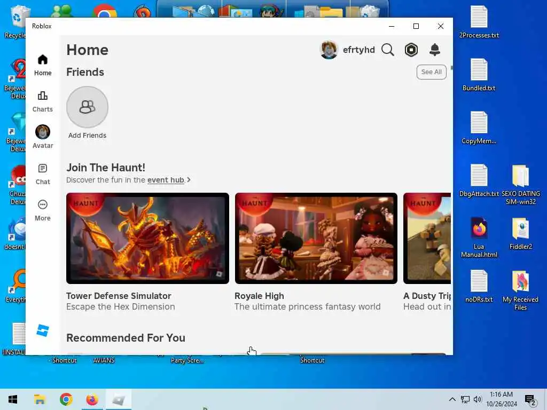Click the efrtyhd username
The height and width of the screenshot is (410, 547).
click(x=358, y=50)
